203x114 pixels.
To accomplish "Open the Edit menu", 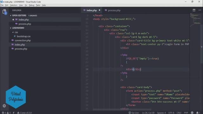I will (x=7, y=5).
